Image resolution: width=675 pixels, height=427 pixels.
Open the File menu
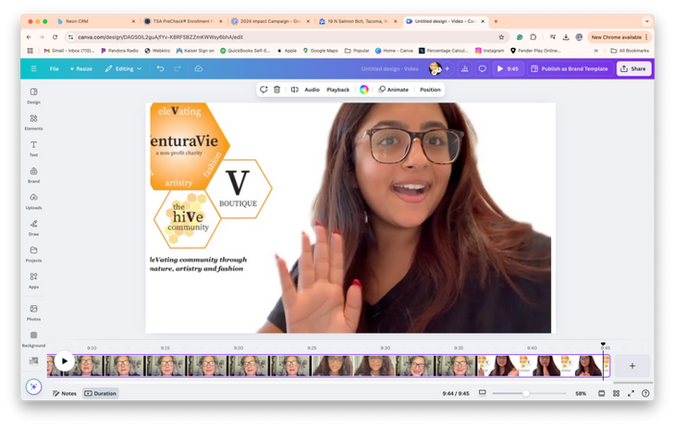point(55,68)
